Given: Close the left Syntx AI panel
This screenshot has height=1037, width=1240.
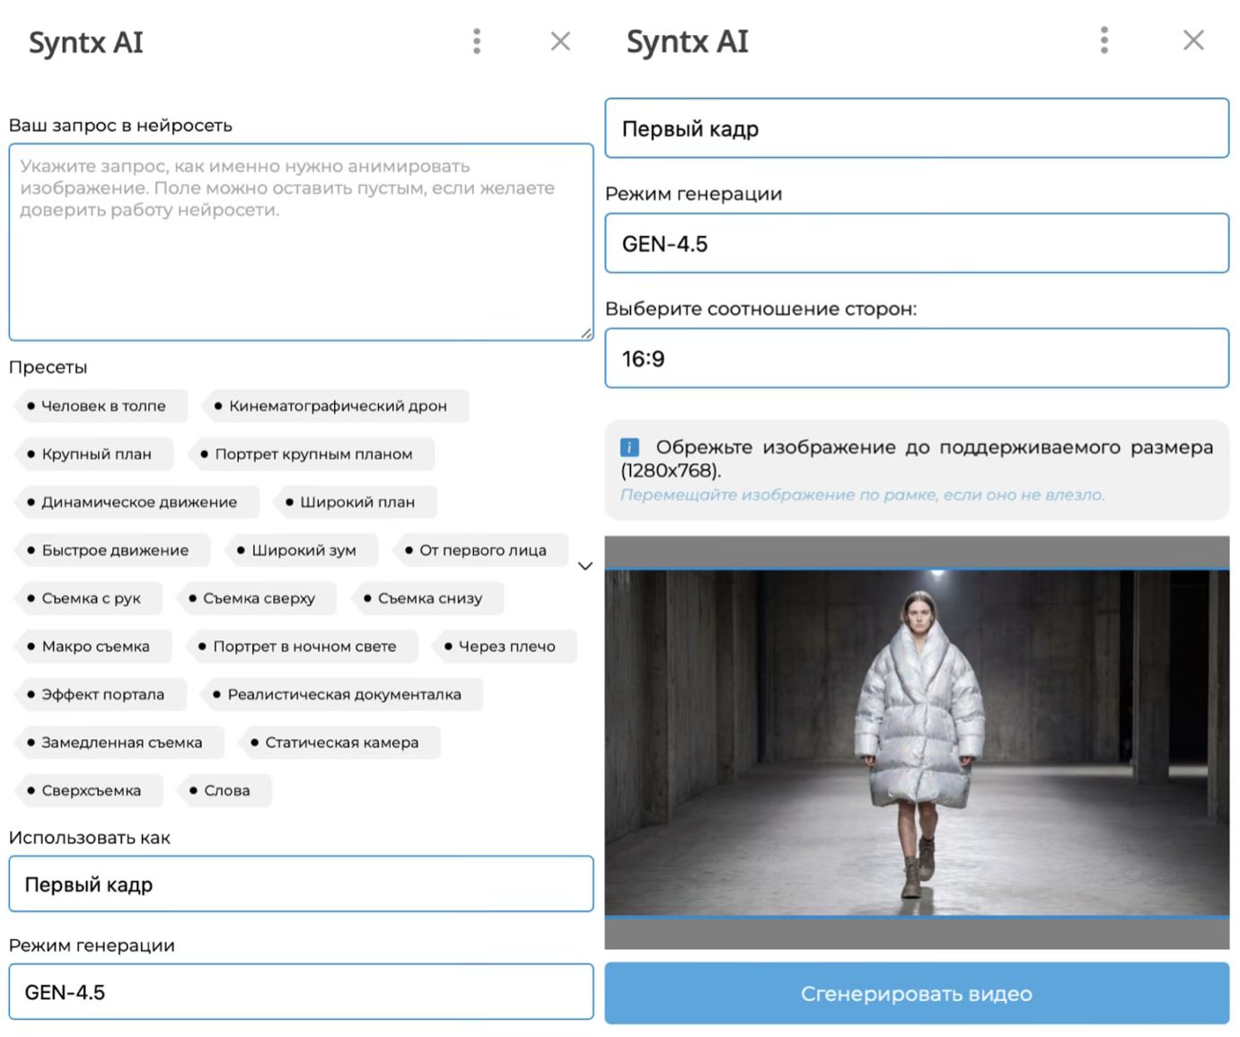Looking at the screenshot, I should 560,41.
